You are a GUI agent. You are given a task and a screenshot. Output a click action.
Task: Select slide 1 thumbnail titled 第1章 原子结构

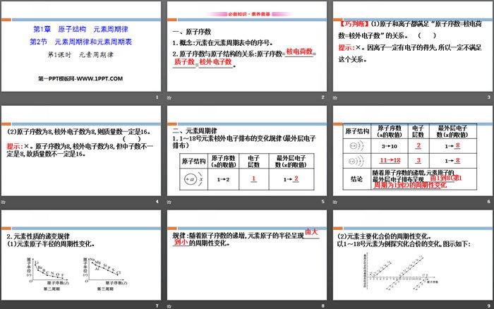tap(81, 47)
